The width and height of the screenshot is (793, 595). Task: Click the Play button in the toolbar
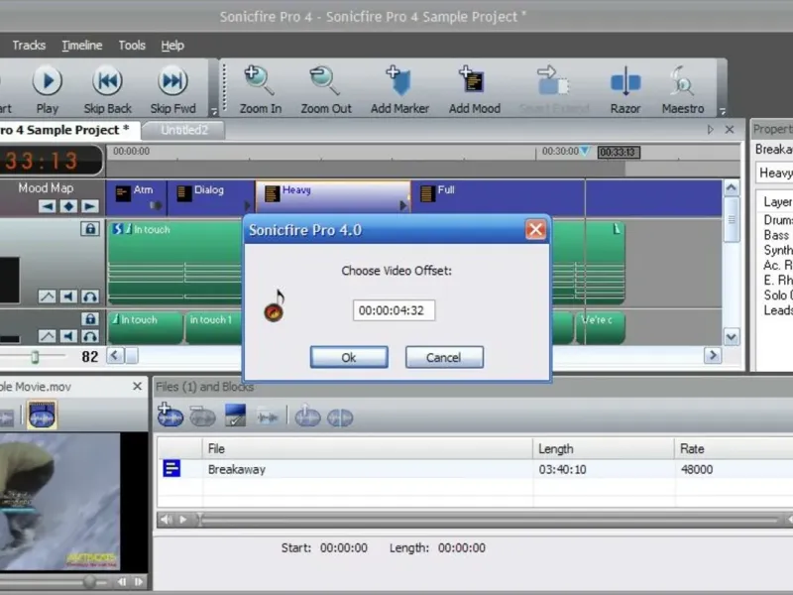pyautogui.click(x=47, y=81)
